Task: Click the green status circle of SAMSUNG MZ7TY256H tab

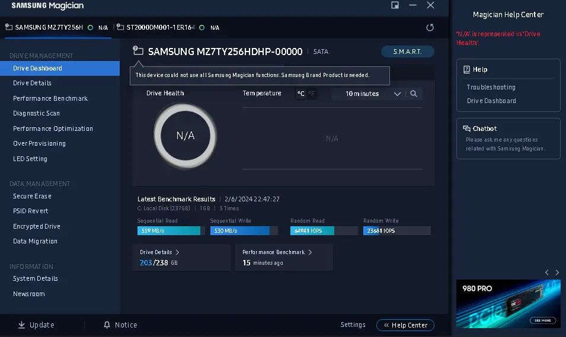Action: (91, 27)
